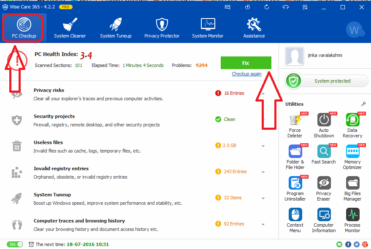Click the next time '18-07-2016 10:31' value
The height and width of the screenshot is (249, 371).
click(x=88, y=244)
